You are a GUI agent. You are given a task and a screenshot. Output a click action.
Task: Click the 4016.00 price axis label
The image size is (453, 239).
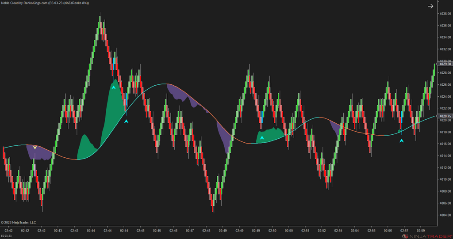[445, 144]
